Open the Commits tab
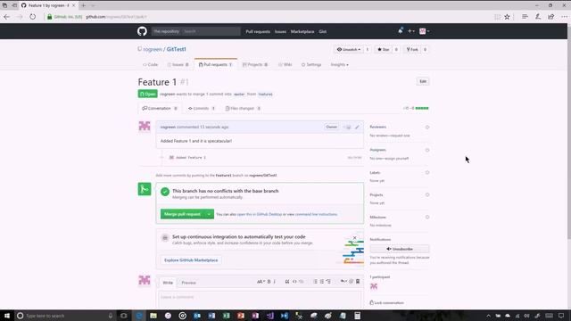Image resolution: width=571 pixels, height=321 pixels. [x=202, y=109]
